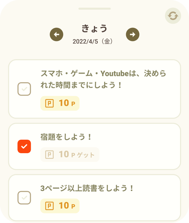Go to previous day with left arrow

pos(56,34)
